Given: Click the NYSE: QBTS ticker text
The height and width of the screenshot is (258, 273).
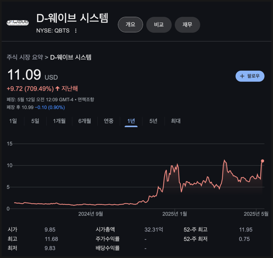Looking at the screenshot, I should 53,31.
